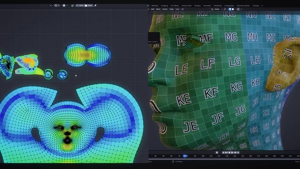Toggle proportional editing in 3D viewport

[238, 9]
